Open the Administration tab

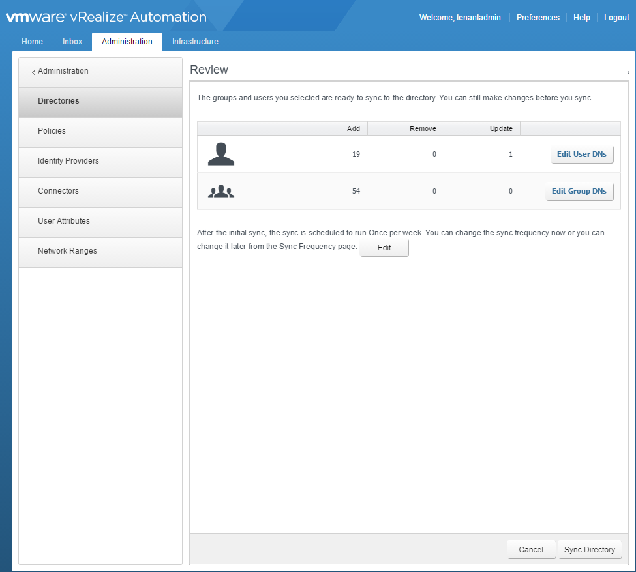[x=127, y=42]
